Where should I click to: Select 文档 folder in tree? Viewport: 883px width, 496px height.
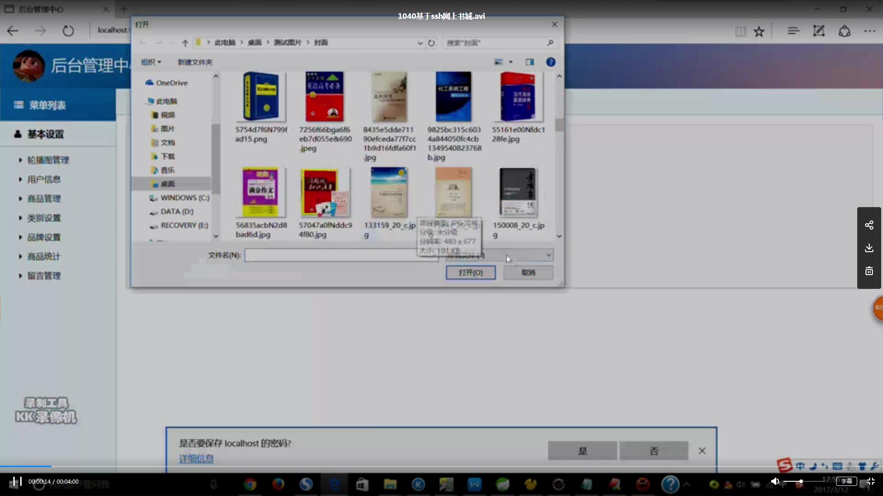pos(163,142)
